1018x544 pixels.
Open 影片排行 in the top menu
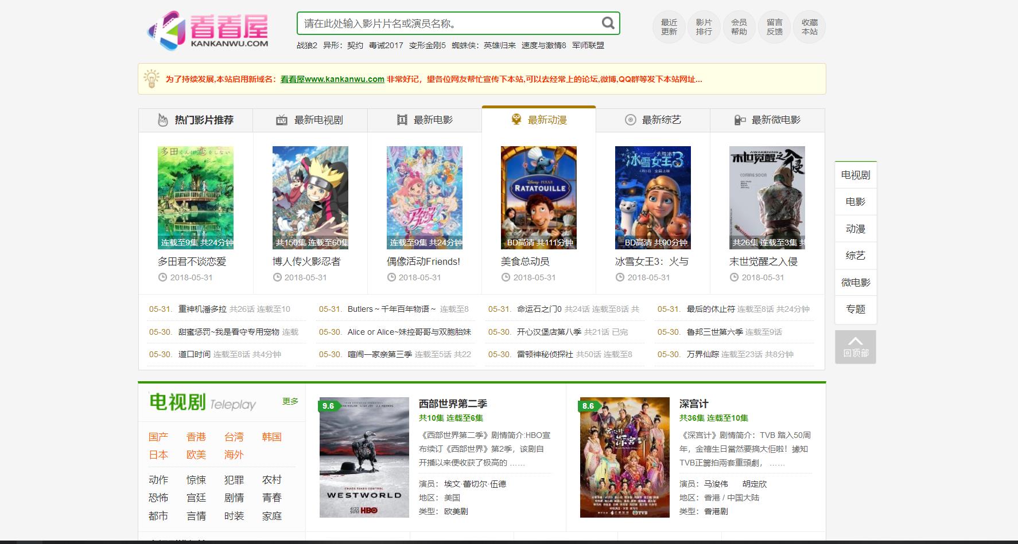click(x=704, y=27)
